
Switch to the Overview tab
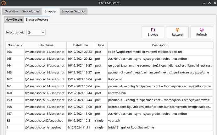pyautogui.click(x=11, y=11)
